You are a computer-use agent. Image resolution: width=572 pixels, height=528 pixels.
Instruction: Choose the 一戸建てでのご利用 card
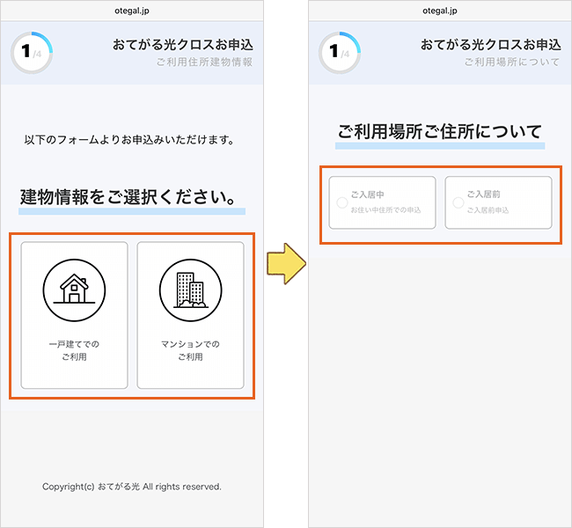click(x=75, y=315)
